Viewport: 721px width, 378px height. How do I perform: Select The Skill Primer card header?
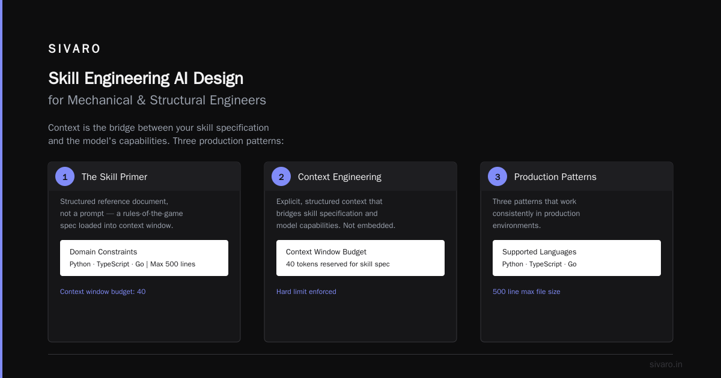(x=144, y=176)
